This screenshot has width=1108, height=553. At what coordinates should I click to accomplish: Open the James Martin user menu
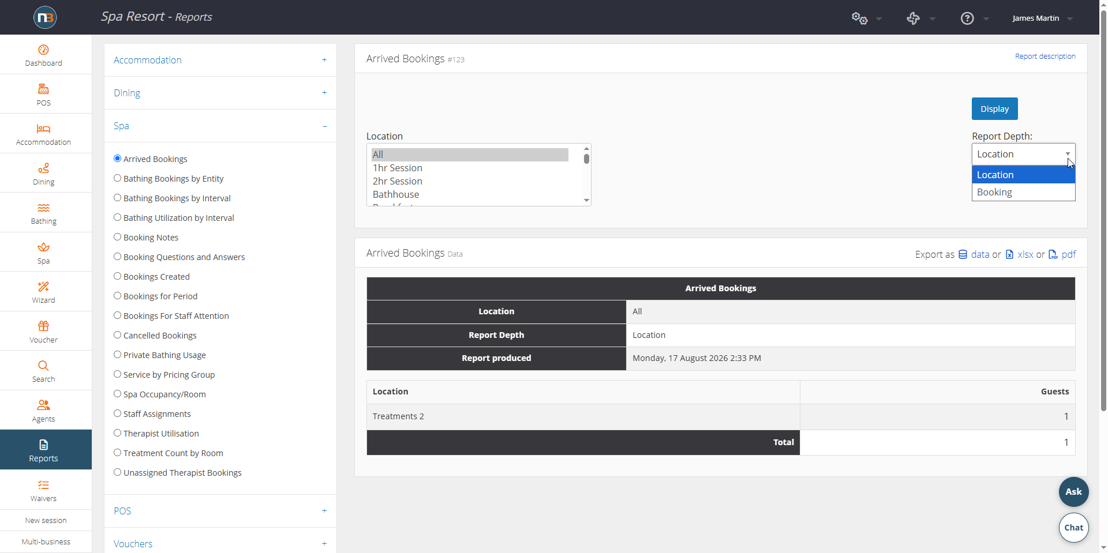tap(1042, 18)
